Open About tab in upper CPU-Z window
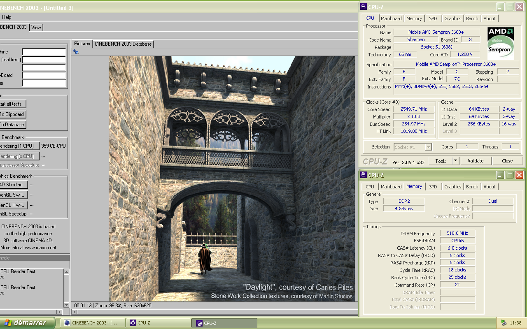Screen dimensions: 527x329 pos(490,19)
